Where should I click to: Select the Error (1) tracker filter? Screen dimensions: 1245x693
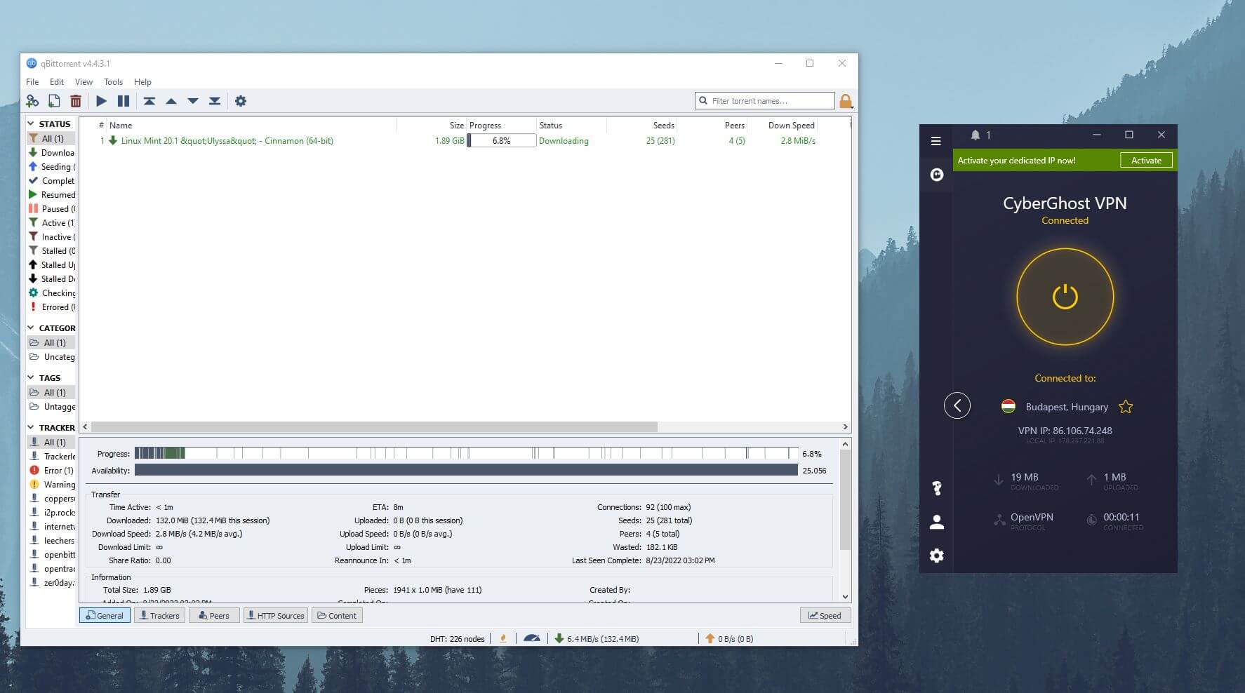pyautogui.click(x=51, y=471)
